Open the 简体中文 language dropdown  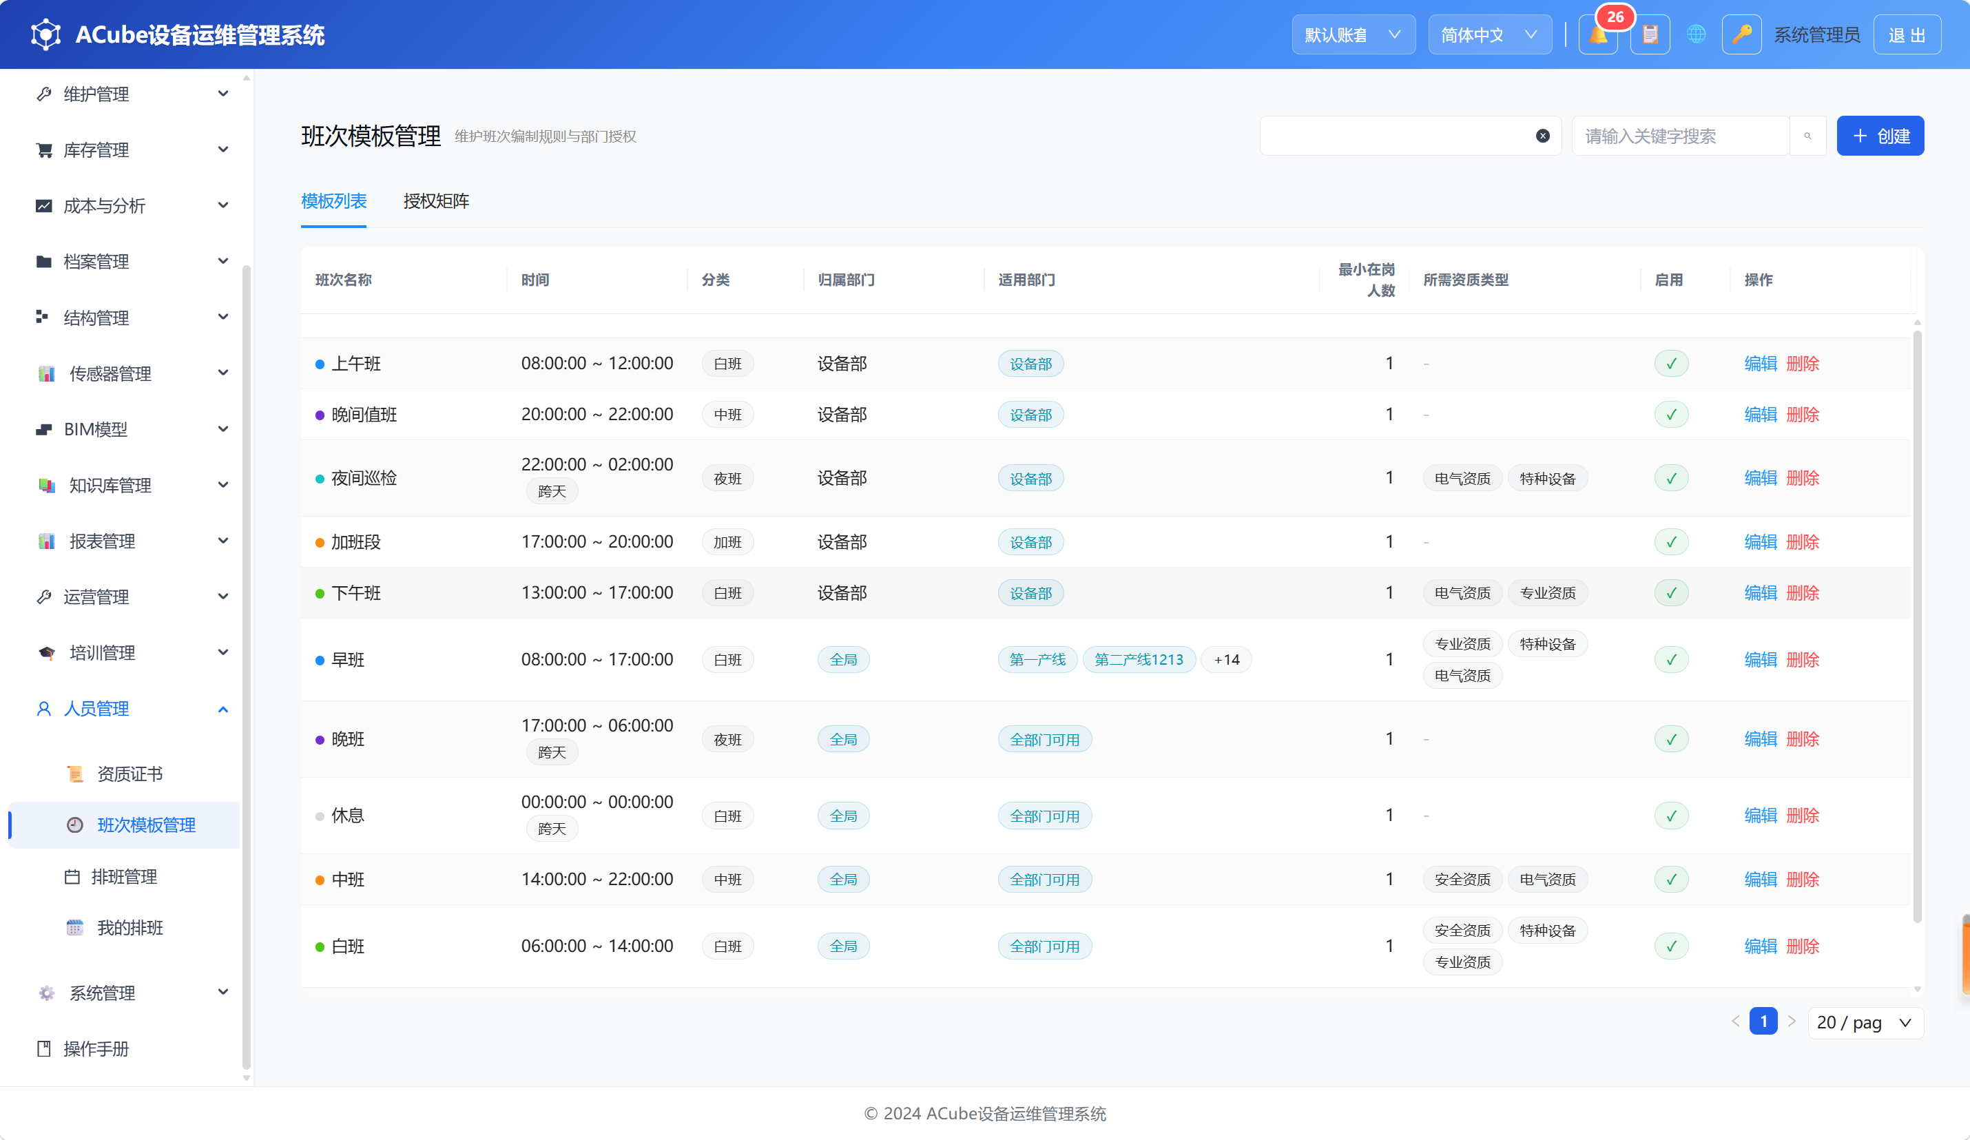tap(1489, 34)
